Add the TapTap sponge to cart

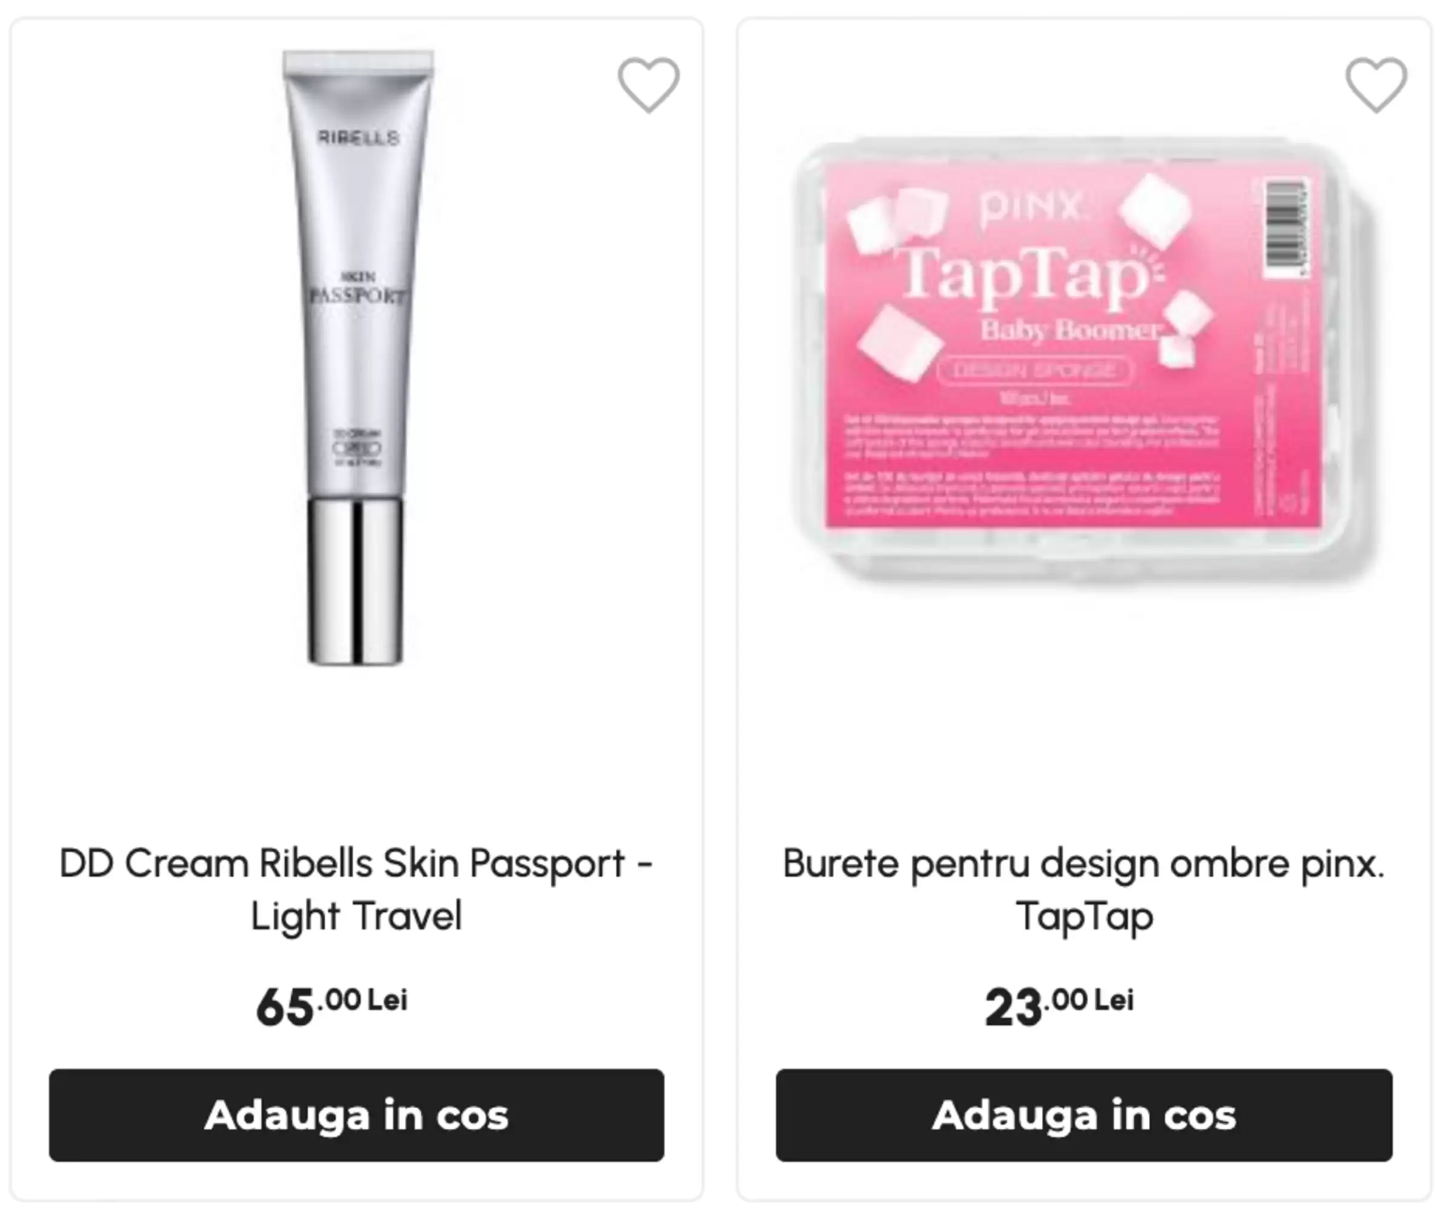1085,1116
